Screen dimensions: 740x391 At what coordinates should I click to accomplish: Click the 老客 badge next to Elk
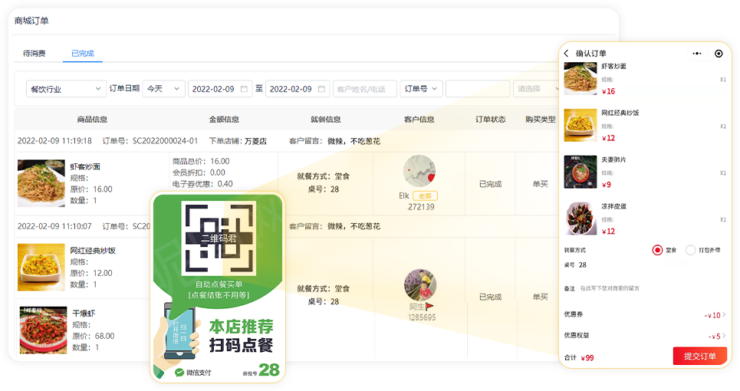point(425,195)
